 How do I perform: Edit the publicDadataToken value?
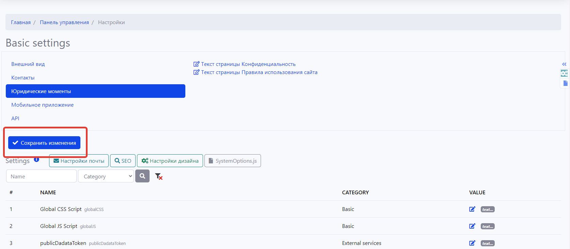click(472, 243)
